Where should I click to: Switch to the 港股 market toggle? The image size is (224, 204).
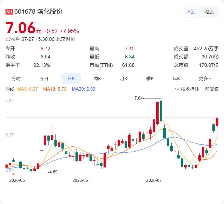(x=209, y=12)
